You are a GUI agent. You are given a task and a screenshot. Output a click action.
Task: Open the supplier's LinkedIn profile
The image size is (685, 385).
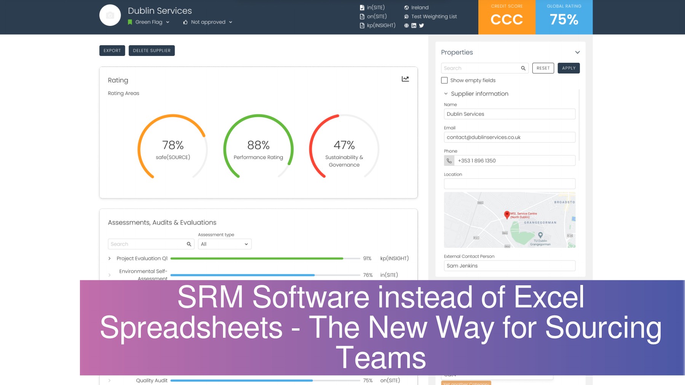coord(414,25)
